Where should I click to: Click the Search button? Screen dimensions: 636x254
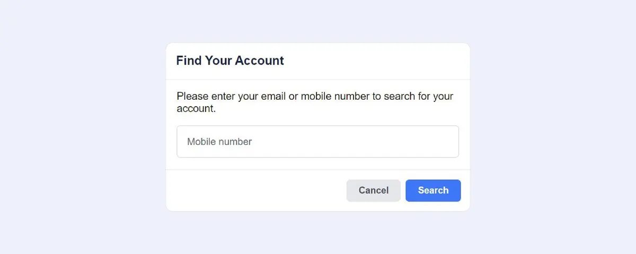(x=433, y=190)
